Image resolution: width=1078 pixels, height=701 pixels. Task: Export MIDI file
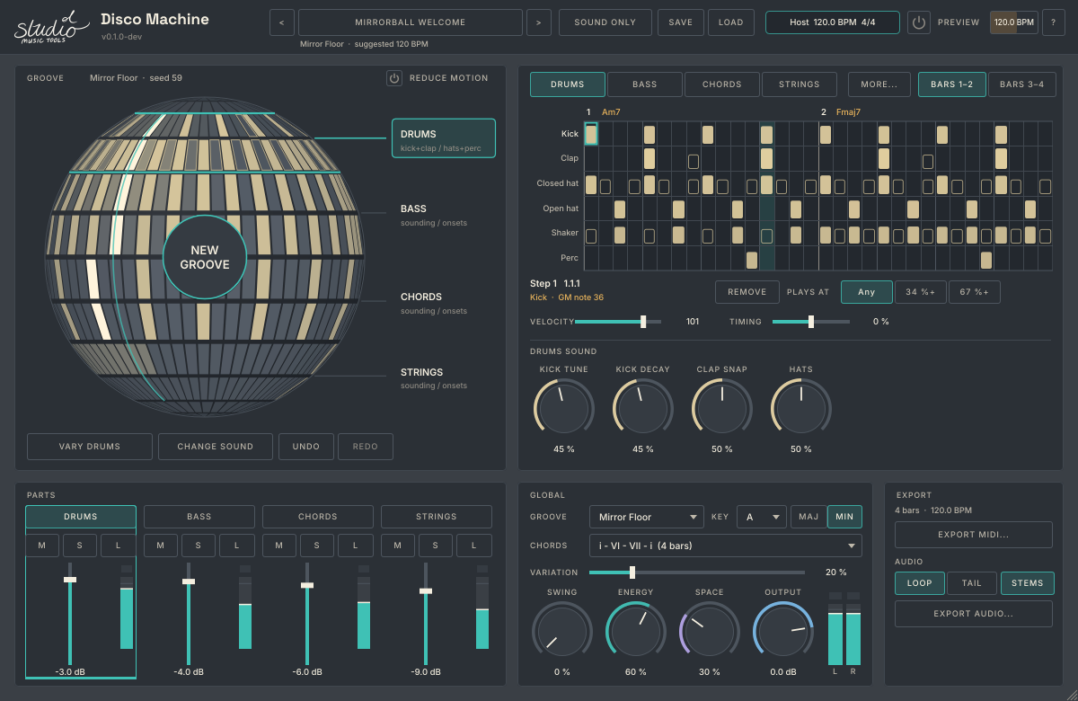tap(974, 535)
